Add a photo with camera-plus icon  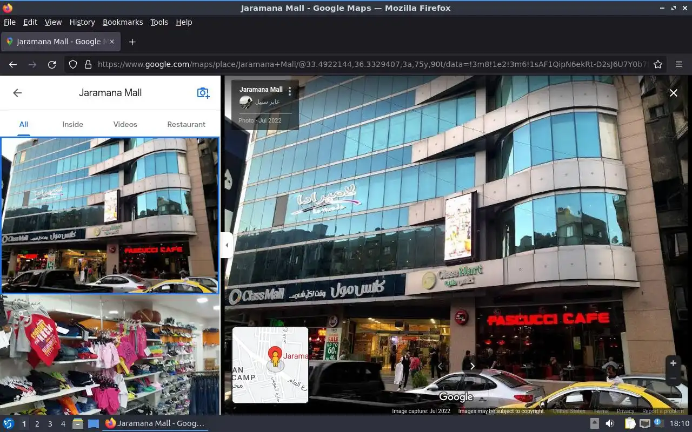[x=203, y=93]
